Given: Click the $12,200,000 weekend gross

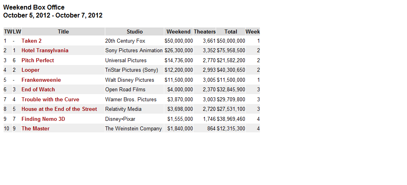Looking at the screenshot, I should [179, 70].
